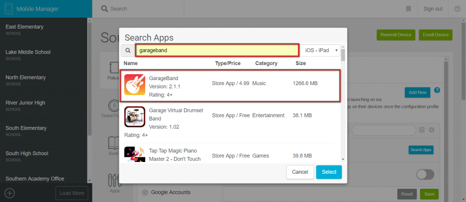Click the 1266.6 MB size value
Image resolution: width=466 pixels, height=202 pixels.
pyautogui.click(x=305, y=83)
